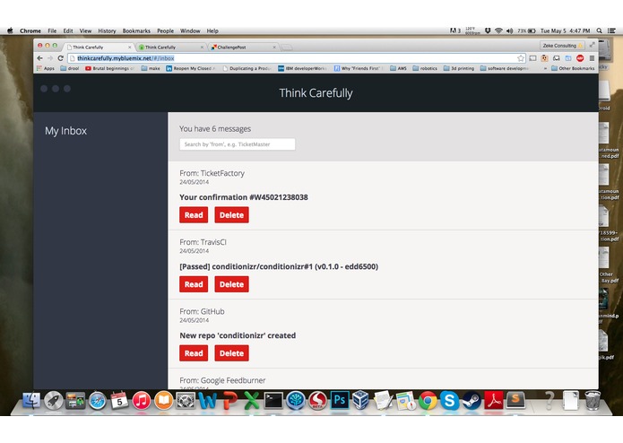Open Skype from the Dock
Image resolution: width=623 pixels, height=443 pixels.
pyautogui.click(x=449, y=401)
